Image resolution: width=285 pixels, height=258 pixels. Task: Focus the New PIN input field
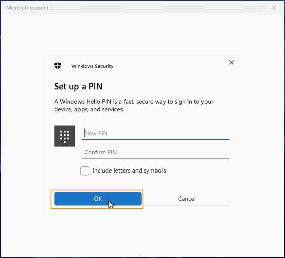pyautogui.click(x=155, y=133)
